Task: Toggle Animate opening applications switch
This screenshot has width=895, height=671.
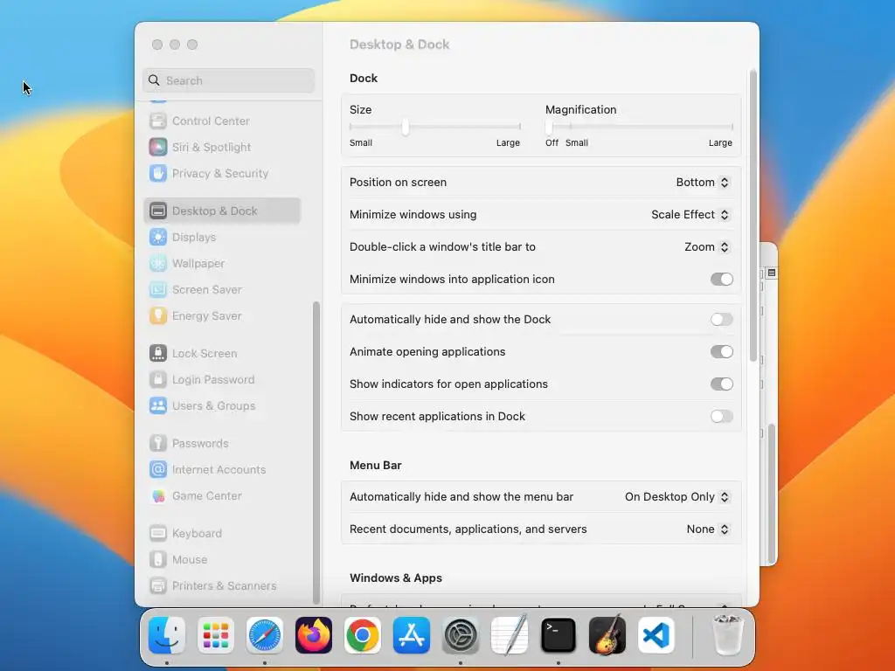Action: pos(721,352)
